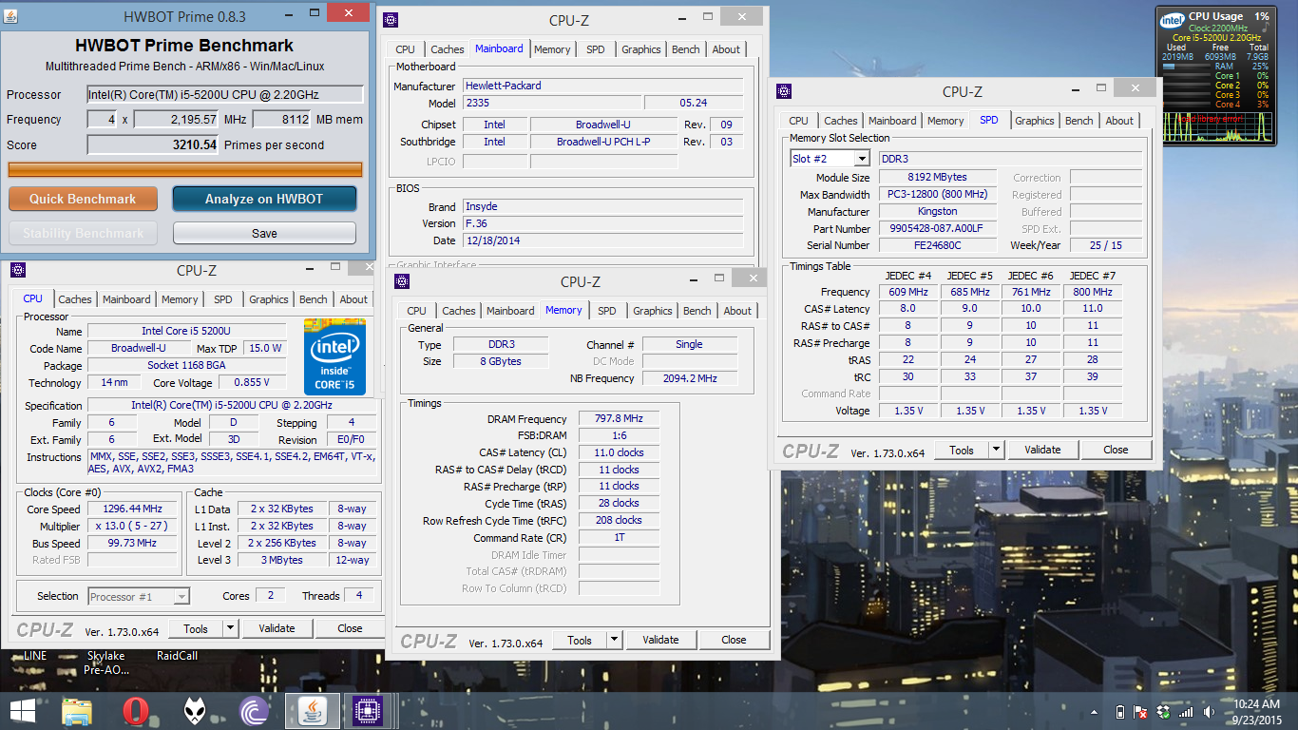Open the LINE desktop shortcut
Screen dimensions: 1298x730
click(x=35, y=656)
